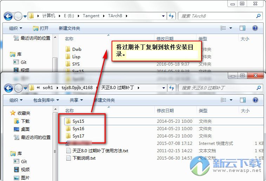266x181 pixels.
Task: Open view options arrow in TArch8 window
Action: point(231,28)
